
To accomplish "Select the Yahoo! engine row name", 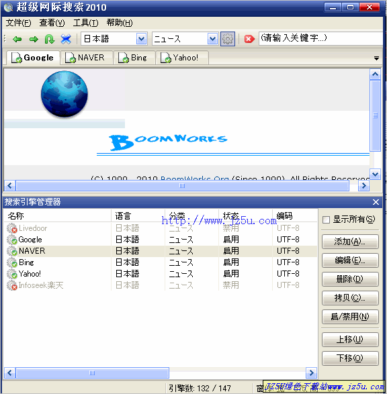I will tap(30, 274).
